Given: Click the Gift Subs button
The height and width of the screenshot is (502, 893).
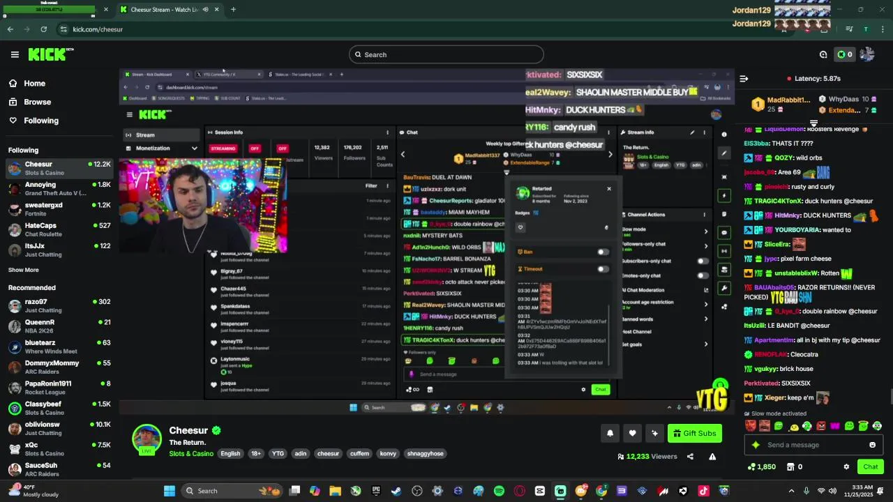Looking at the screenshot, I should pos(694,433).
